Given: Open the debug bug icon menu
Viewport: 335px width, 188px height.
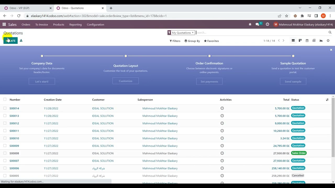Looking at the screenshot, I should point(250,24).
